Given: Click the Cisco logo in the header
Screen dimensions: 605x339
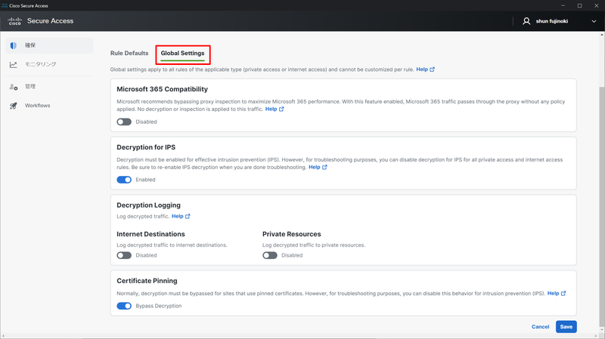Looking at the screenshot, I should pyautogui.click(x=14, y=21).
